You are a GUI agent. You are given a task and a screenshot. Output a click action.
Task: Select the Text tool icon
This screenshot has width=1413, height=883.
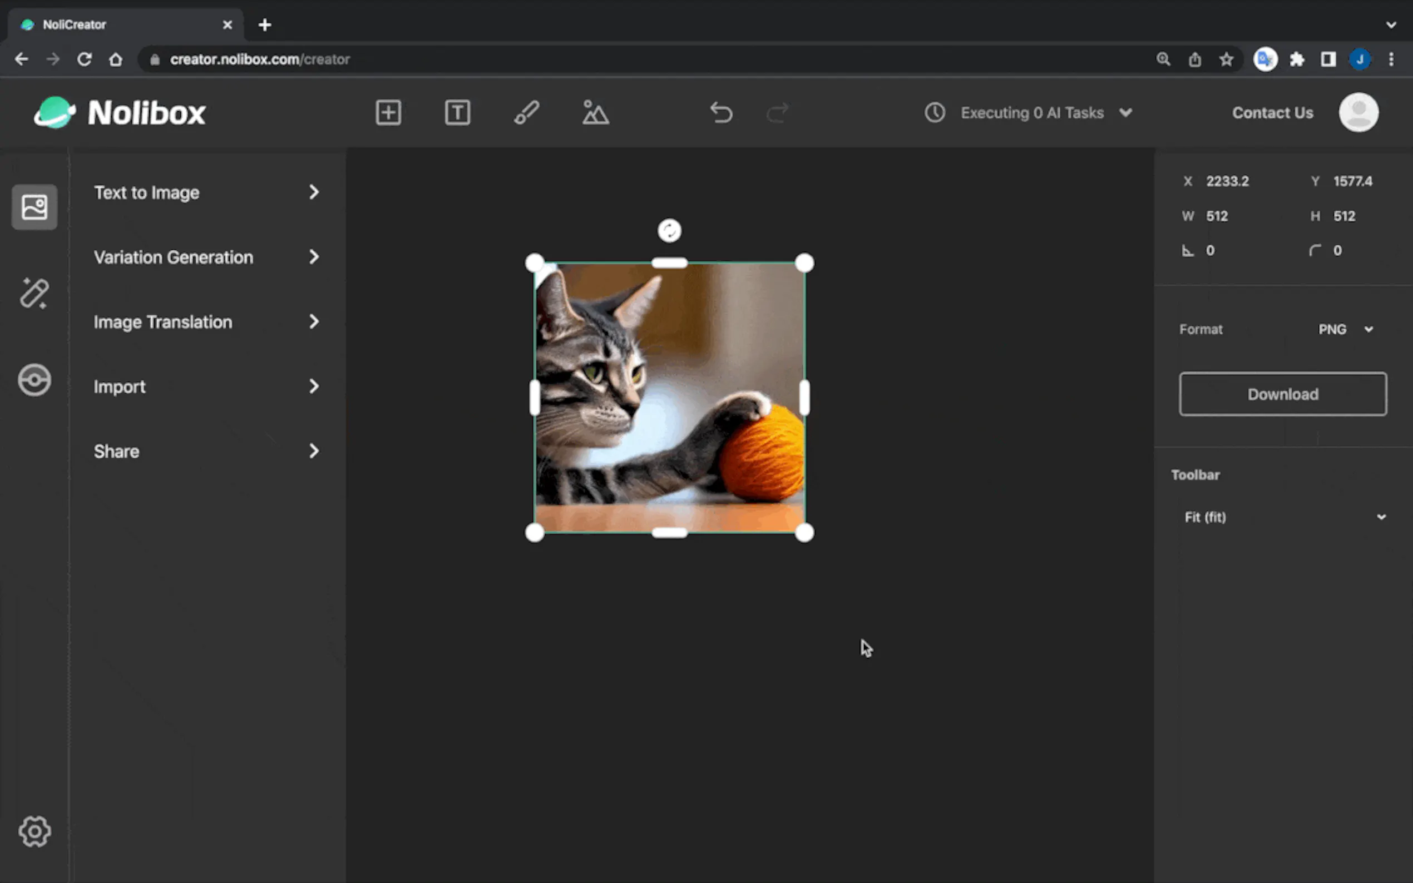point(457,113)
